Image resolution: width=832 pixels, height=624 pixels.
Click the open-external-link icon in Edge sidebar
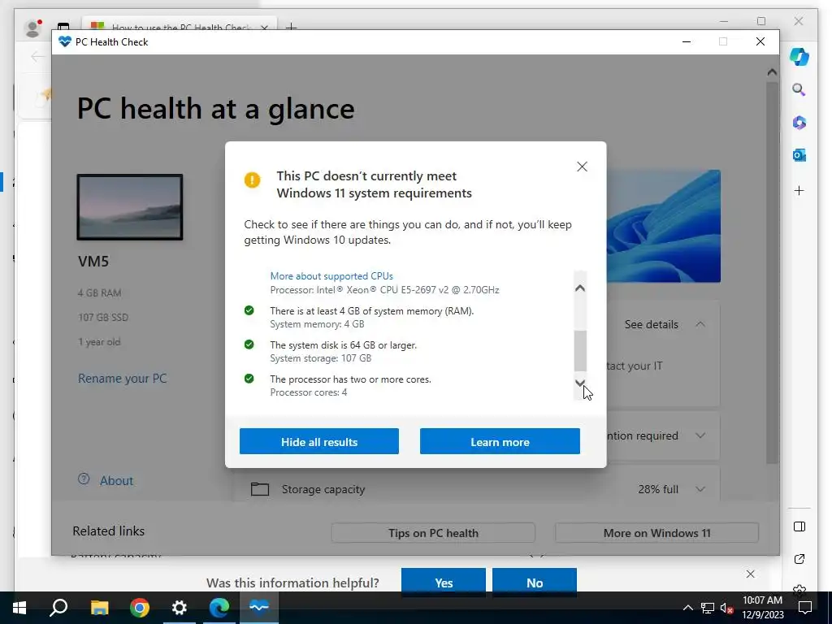tap(799, 559)
